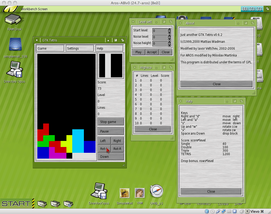This screenshot has height=214, width=271.
Task: Click the START button on taskbar
Action: point(16,203)
